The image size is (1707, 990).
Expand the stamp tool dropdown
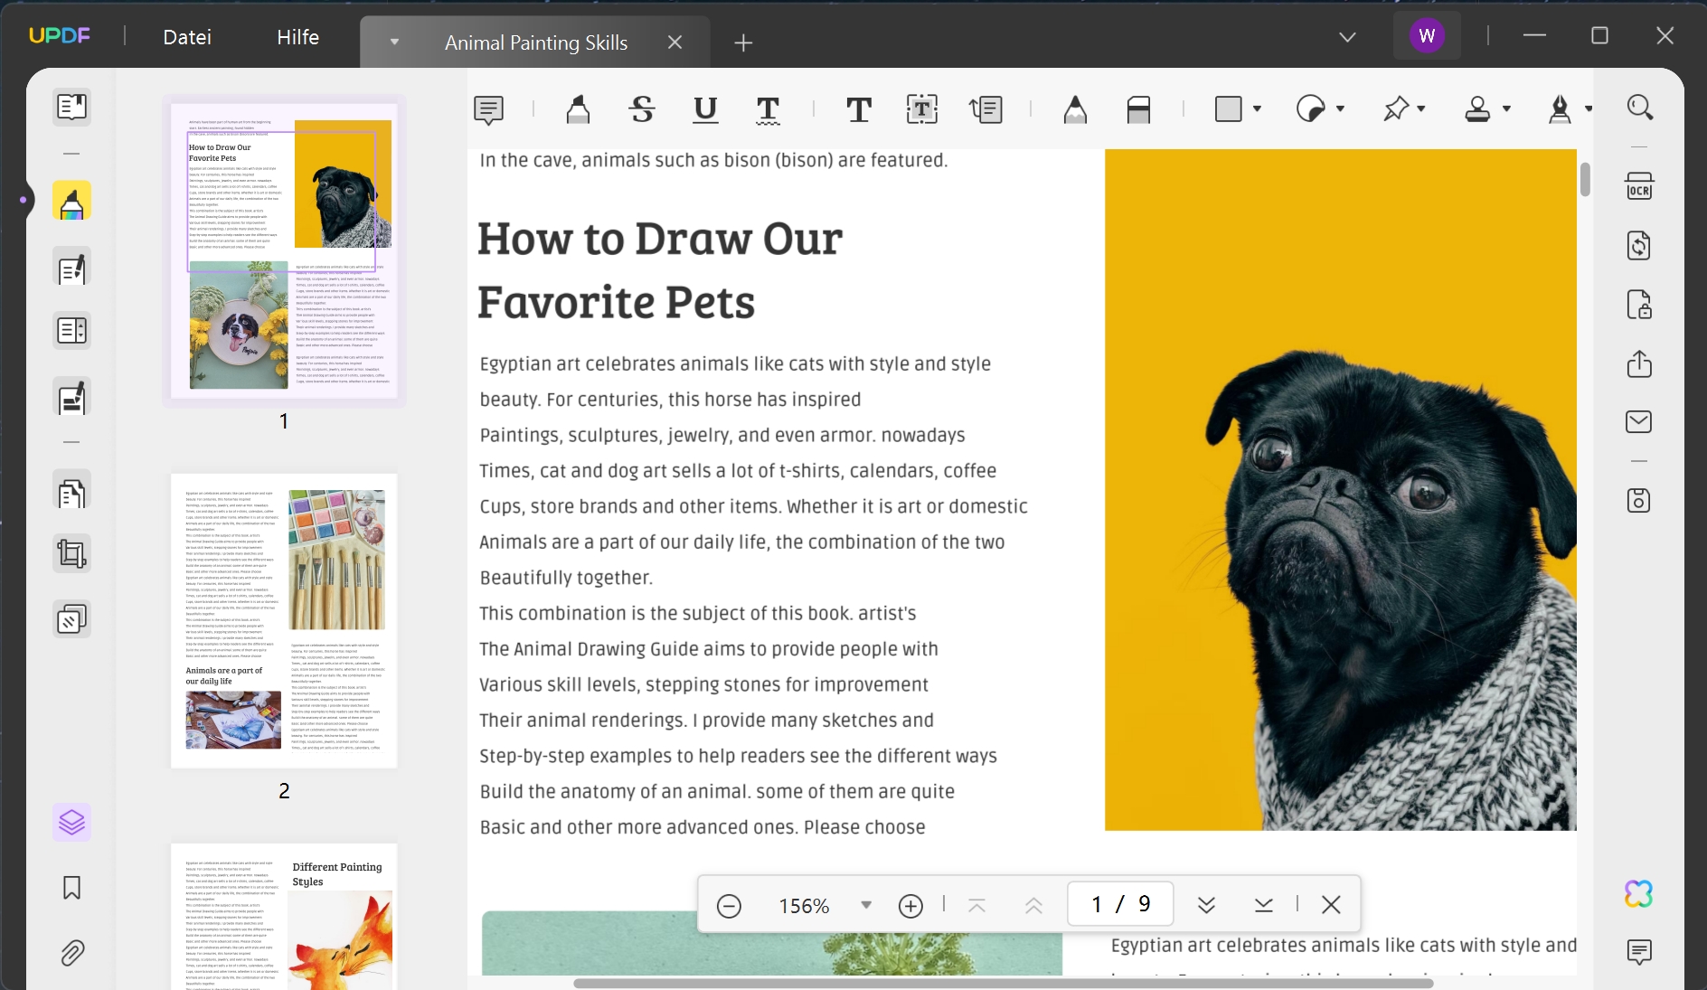[x=1506, y=109]
